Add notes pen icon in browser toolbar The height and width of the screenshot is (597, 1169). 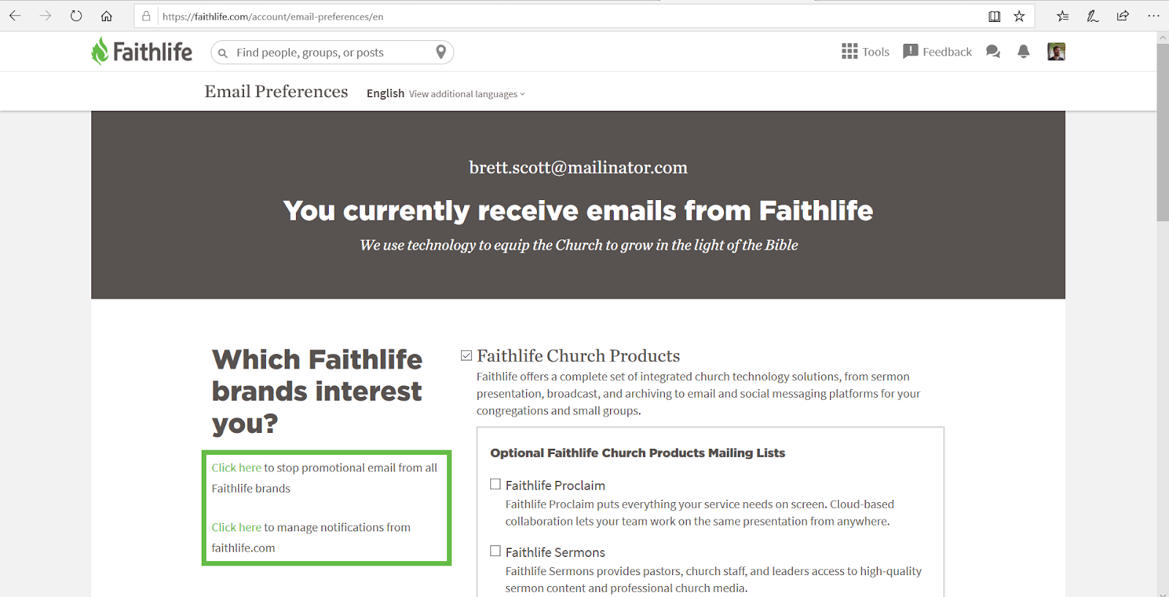coord(1093,16)
